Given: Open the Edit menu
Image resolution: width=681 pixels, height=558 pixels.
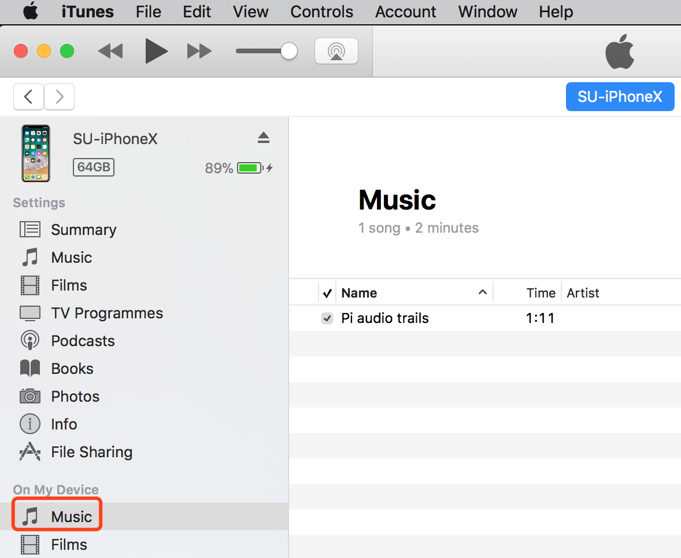Looking at the screenshot, I should (197, 12).
